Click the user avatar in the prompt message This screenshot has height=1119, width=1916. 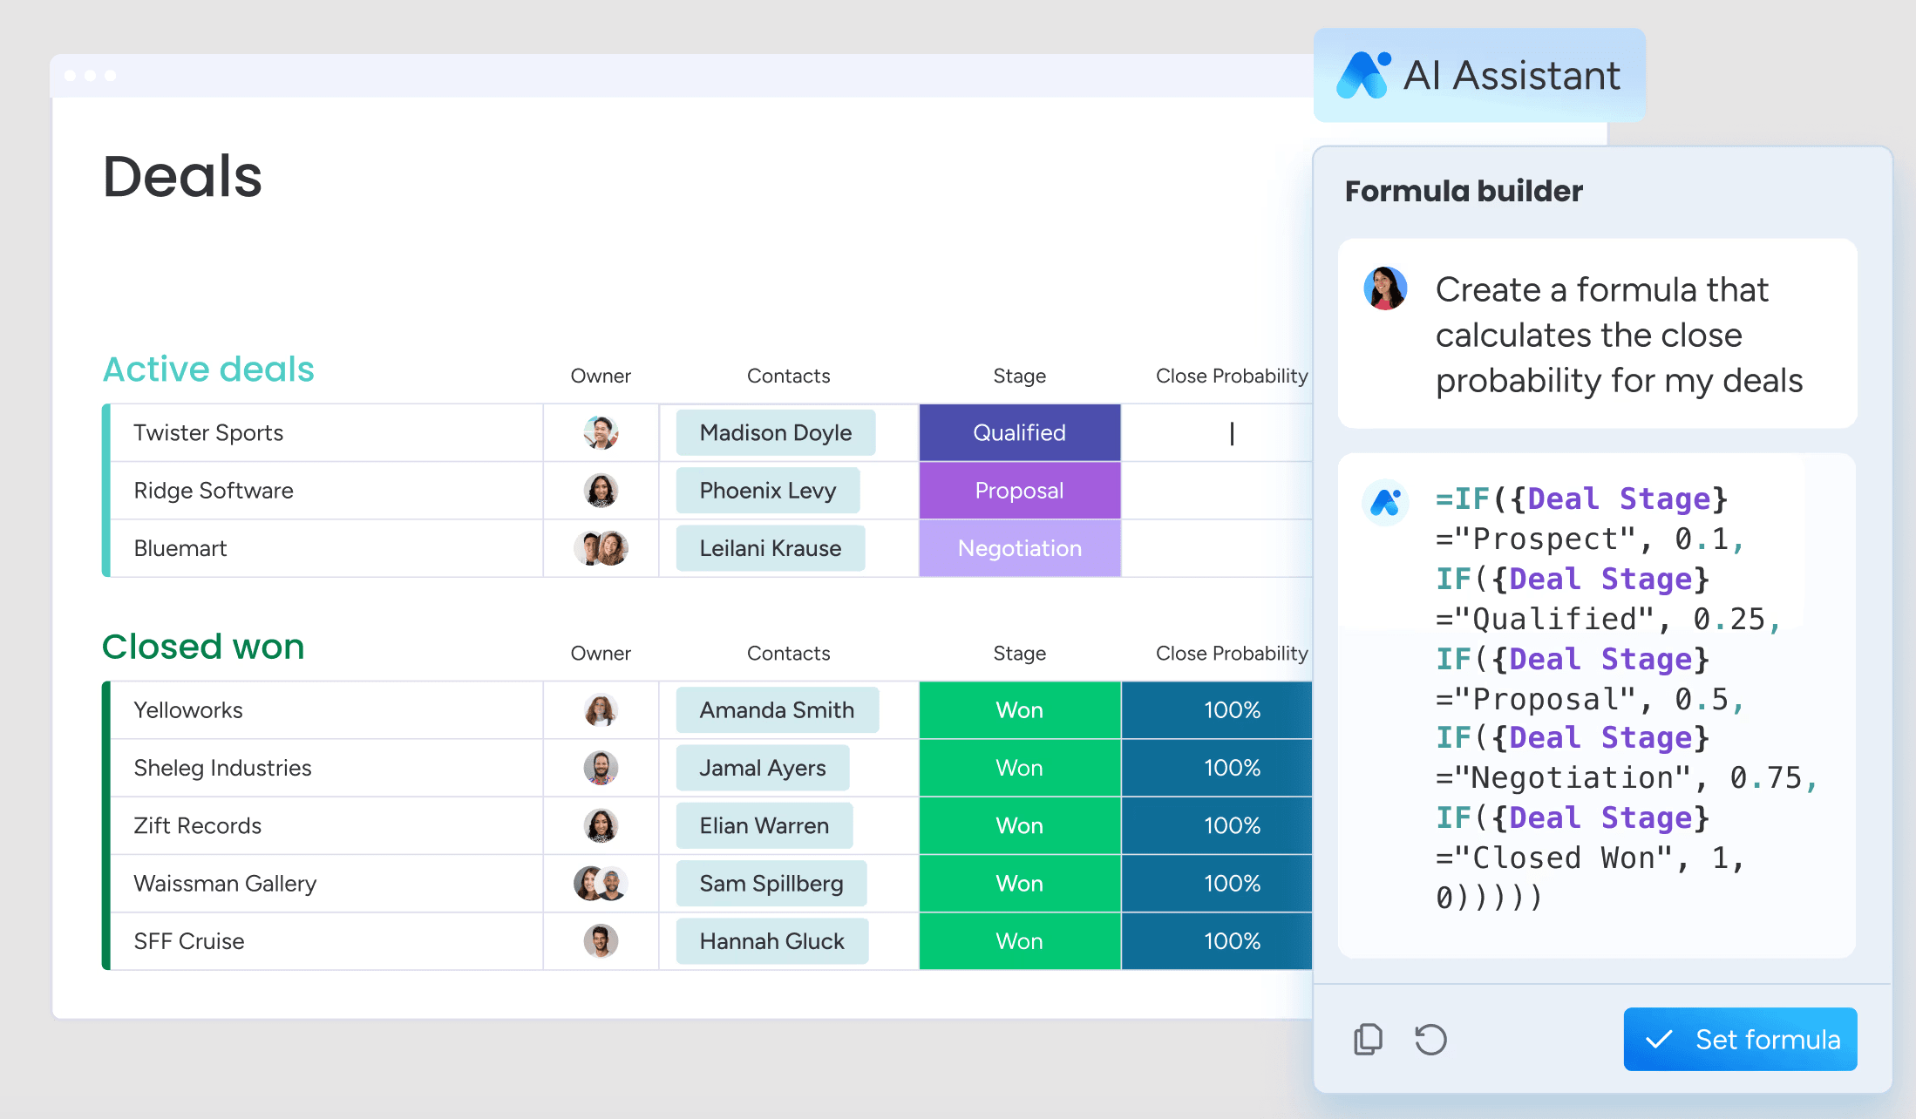click(1385, 288)
